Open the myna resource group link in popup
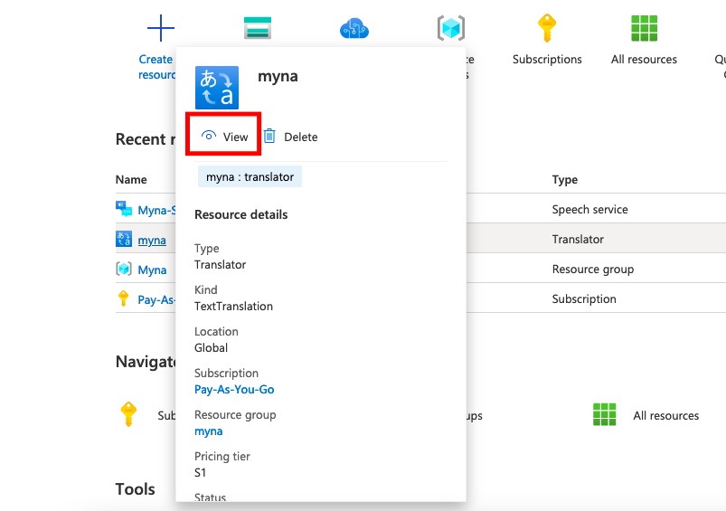 pyautogui.click(x=208, y=431)
